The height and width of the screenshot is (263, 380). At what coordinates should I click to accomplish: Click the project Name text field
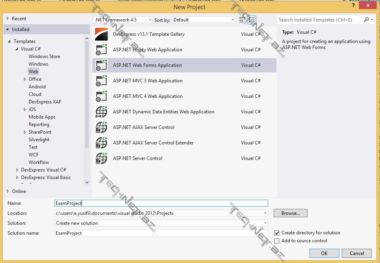[x=161, y=203]
